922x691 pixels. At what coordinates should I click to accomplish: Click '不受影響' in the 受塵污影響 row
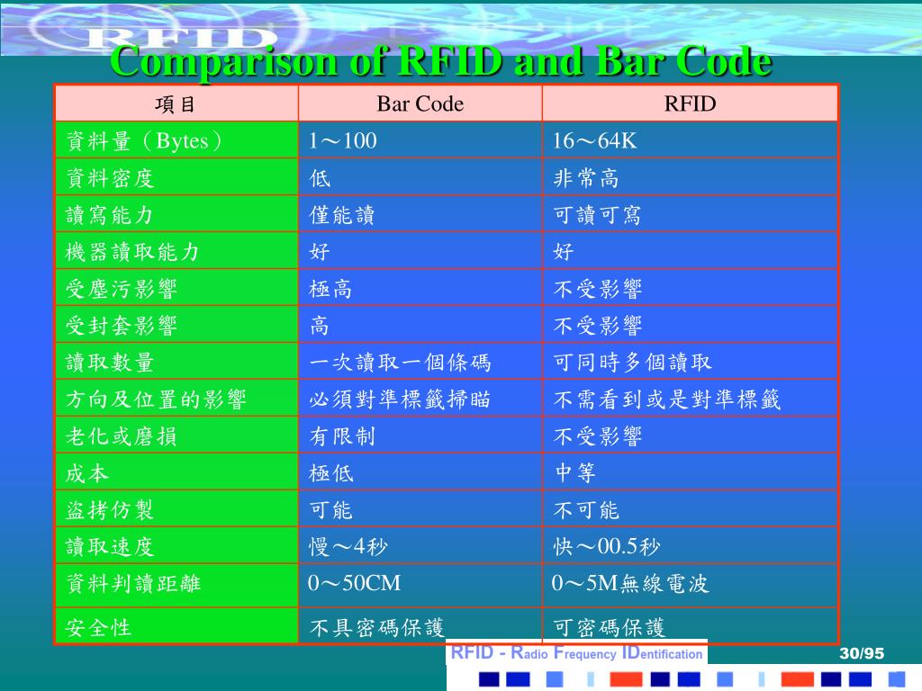[690, 289]
